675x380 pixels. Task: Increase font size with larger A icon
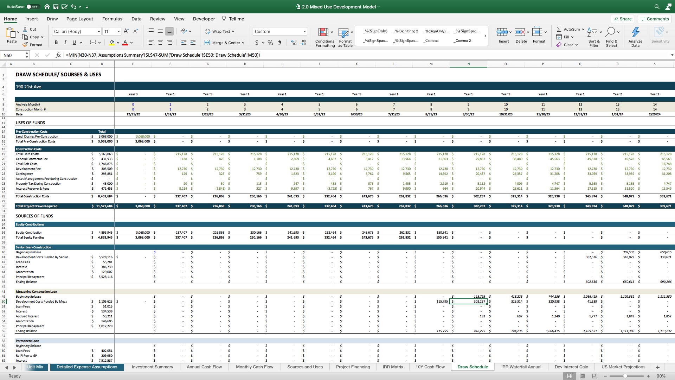tap(126, 31)
